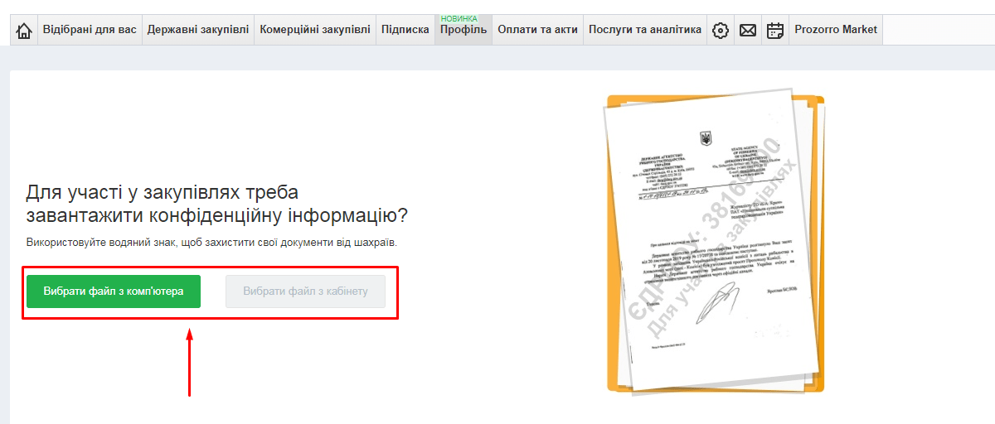Viewport: 995px width, 424px height.
Task: Navigate to Prozorro Market
Action: (835, 30)
